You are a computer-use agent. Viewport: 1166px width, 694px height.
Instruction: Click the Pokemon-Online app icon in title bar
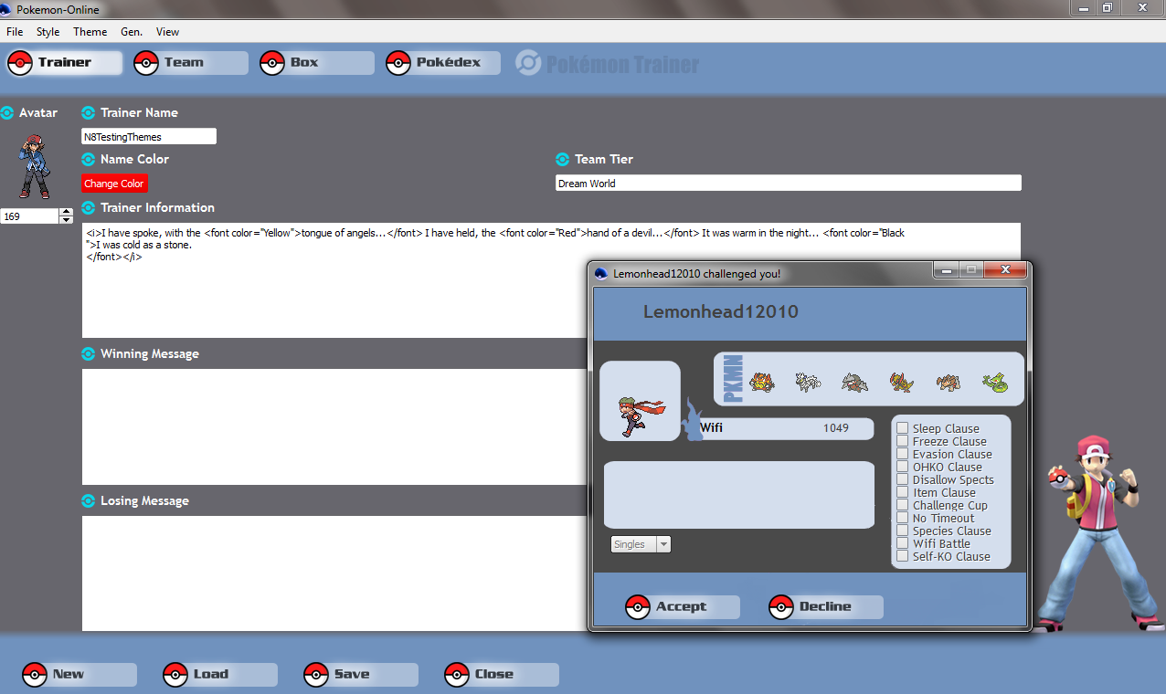tap(5, 9)
